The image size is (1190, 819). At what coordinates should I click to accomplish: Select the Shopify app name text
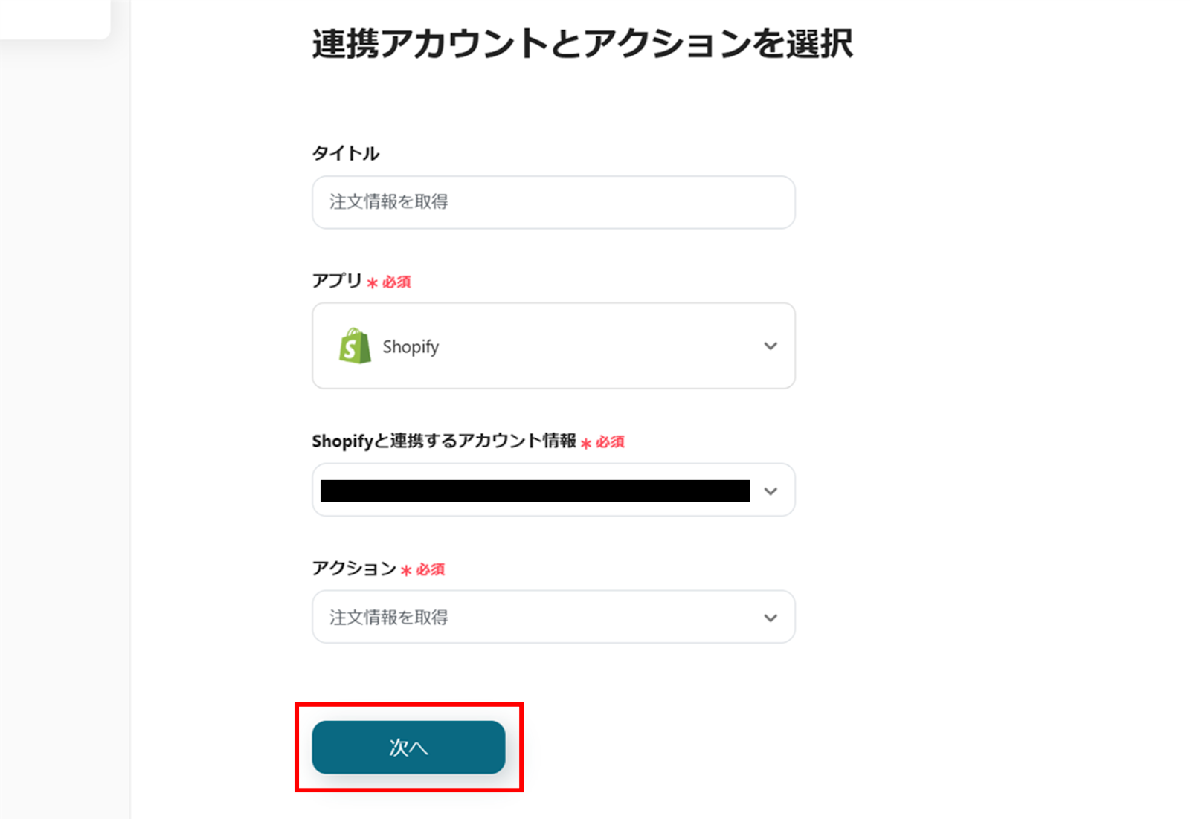tap(411, 347)
